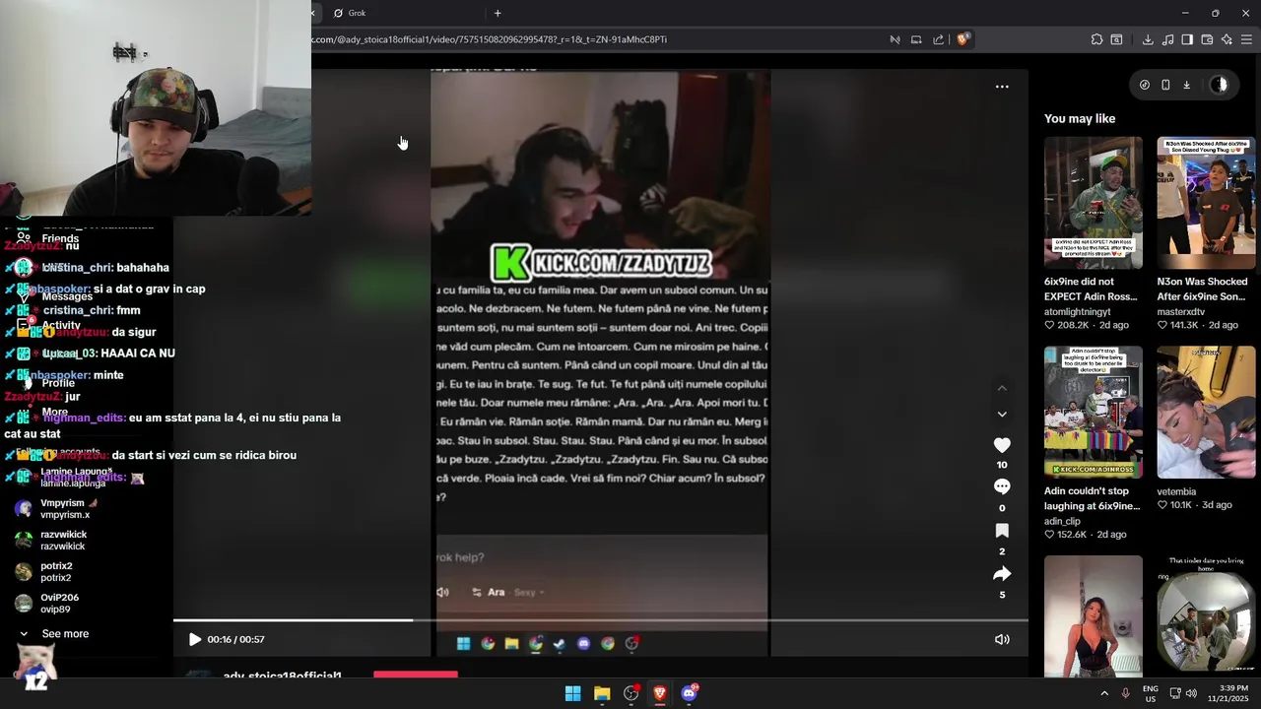Screen dimensions: 1261x709
Task: Click the taskbar microphone indicator
Action: click(1125, 693)
